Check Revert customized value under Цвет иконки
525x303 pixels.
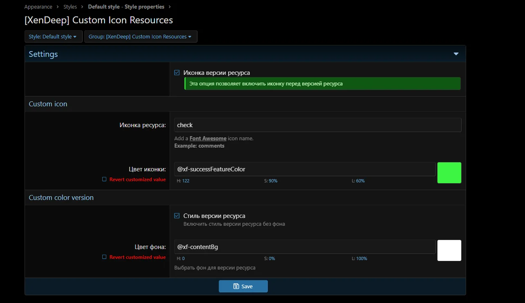point(104,179)
